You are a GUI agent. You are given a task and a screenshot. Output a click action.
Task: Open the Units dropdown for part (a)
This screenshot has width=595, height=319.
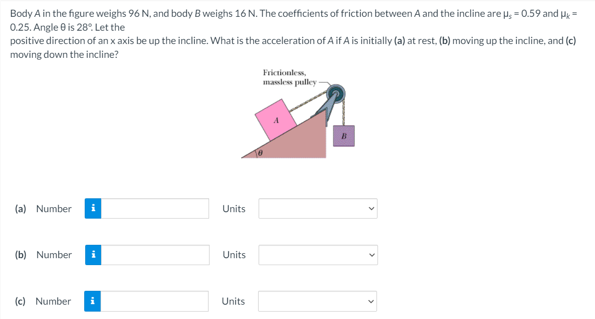[317, 208]
